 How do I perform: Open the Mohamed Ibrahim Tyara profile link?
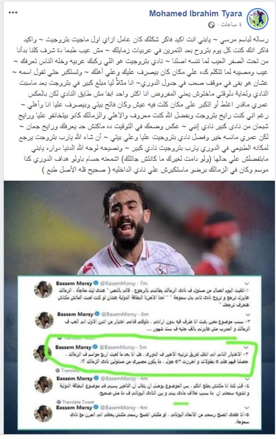pos(195,13)
